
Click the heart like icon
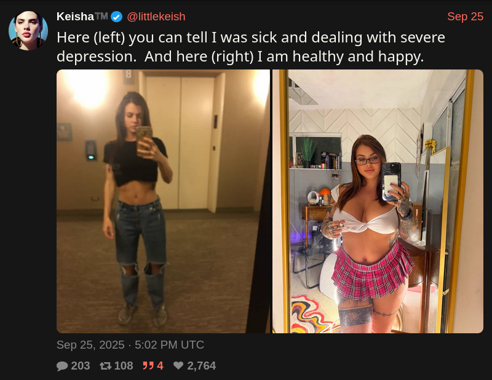[178, 366]
